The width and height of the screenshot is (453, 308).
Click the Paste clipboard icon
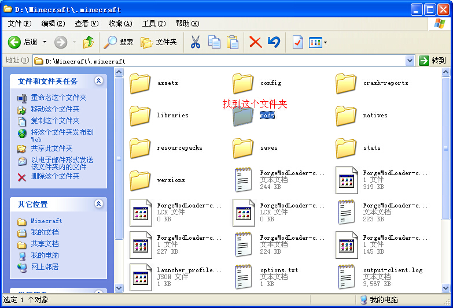pyautogui.click(x=233, y=42)
